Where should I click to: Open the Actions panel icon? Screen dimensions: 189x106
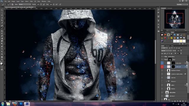[159, 12]
